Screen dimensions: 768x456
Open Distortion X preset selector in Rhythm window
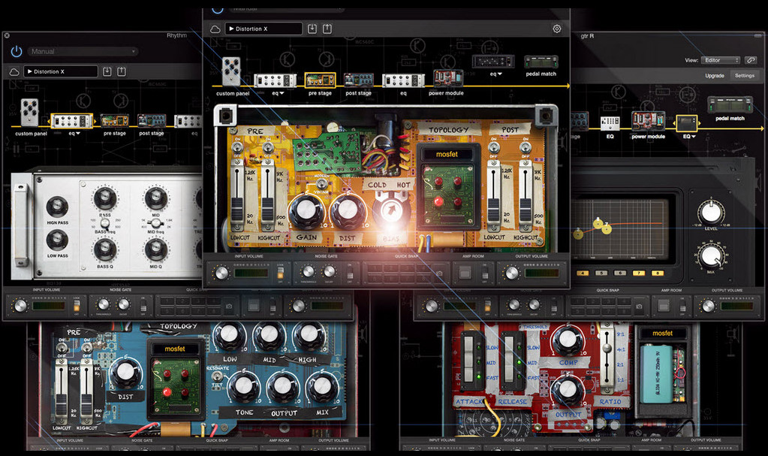(62, 71)
